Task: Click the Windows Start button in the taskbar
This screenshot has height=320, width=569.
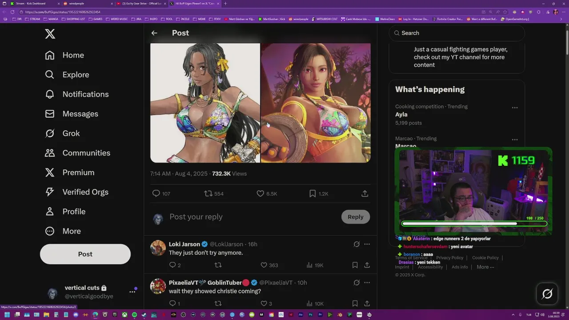Action: (x=7, y=315)
